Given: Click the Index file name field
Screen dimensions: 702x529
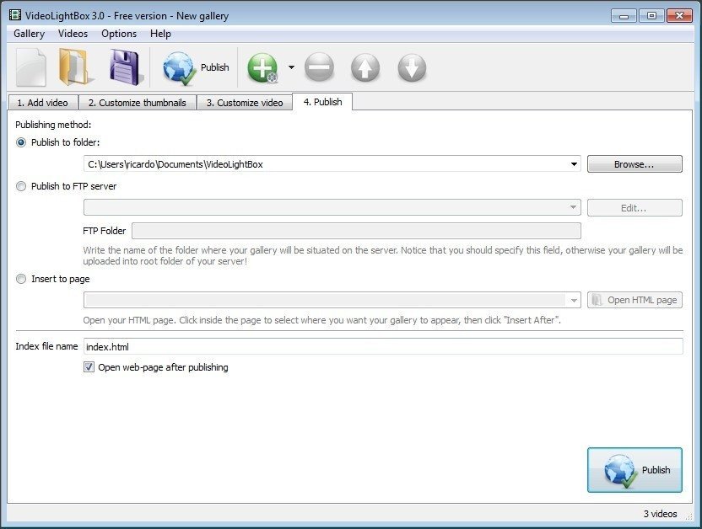Looking at the screenshot, I should 383,347.
